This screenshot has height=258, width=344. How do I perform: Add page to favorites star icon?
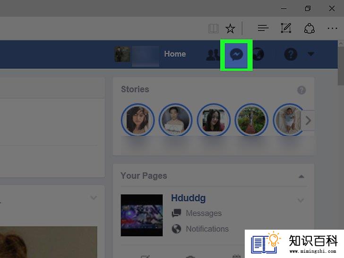click(230, 28)
